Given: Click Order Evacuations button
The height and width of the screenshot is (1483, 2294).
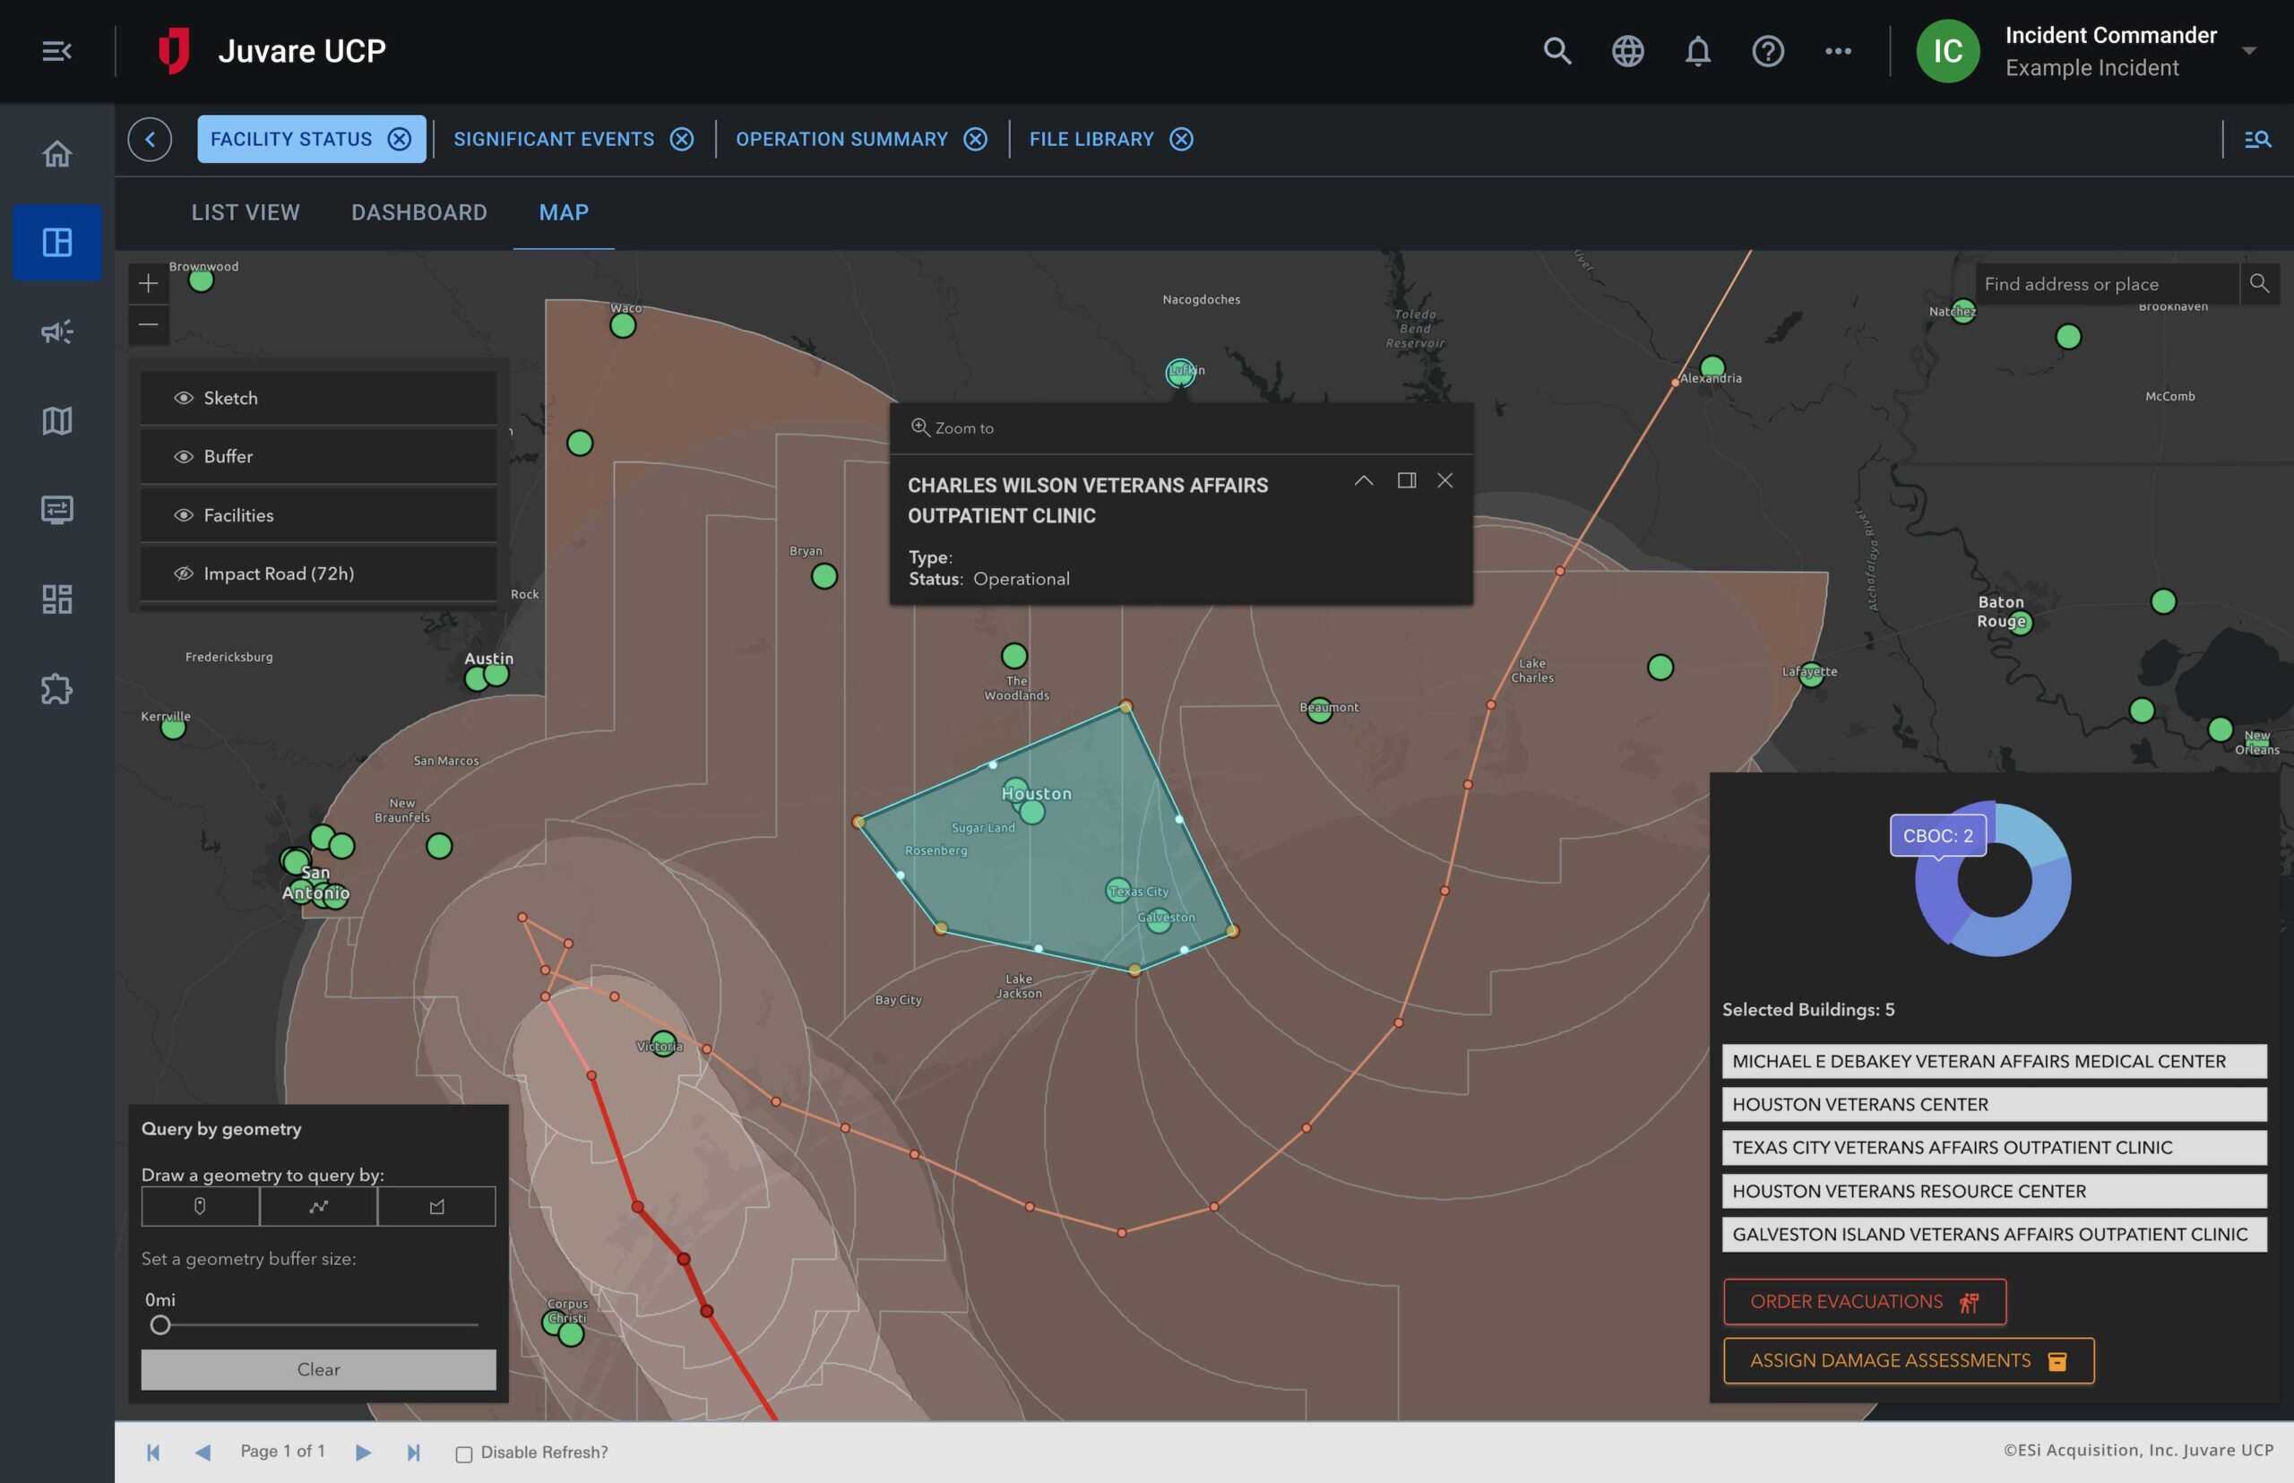Looking at the screenshot, I should click(1865, 1302).
